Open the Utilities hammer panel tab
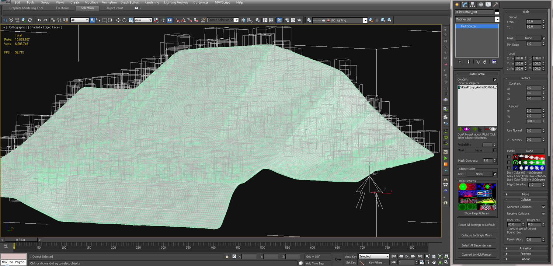The height and width of the screenshot is (266, 553). [x=496, y=4]
